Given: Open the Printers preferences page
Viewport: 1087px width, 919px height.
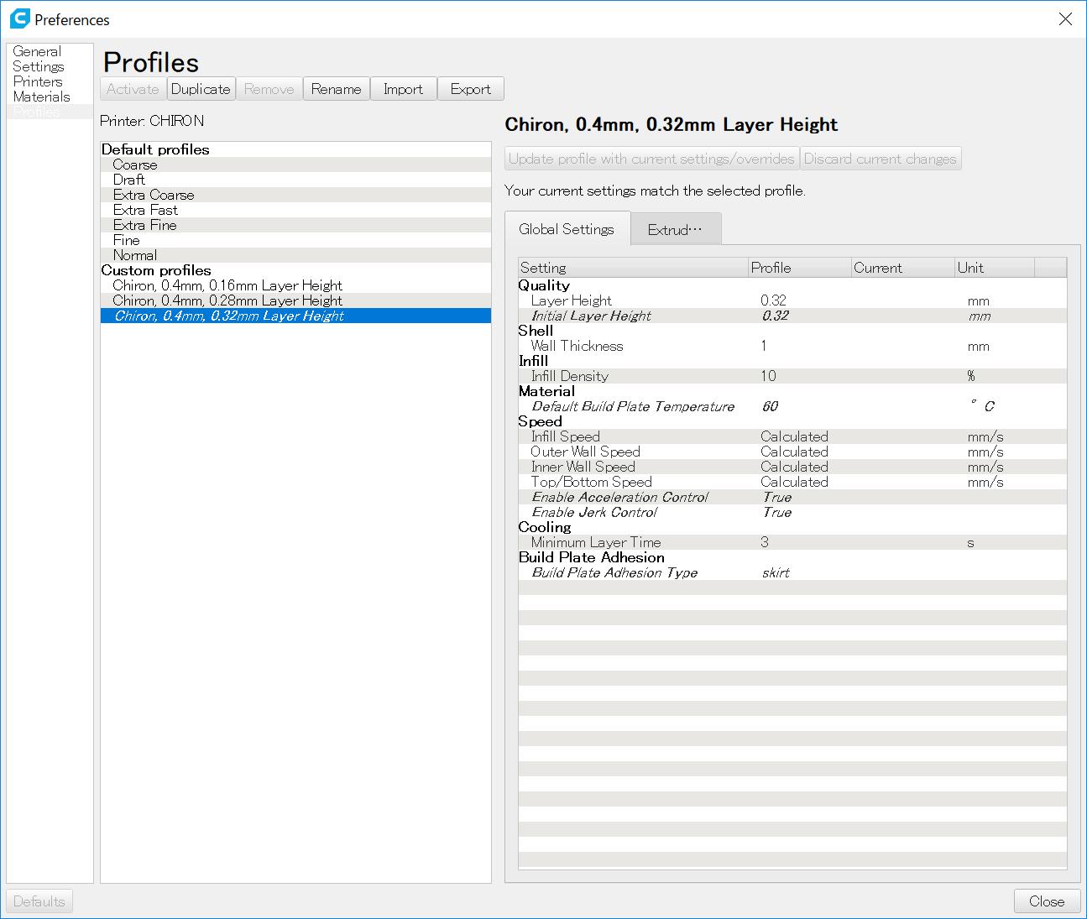Looking at the screenshot, I should point(50,81).
